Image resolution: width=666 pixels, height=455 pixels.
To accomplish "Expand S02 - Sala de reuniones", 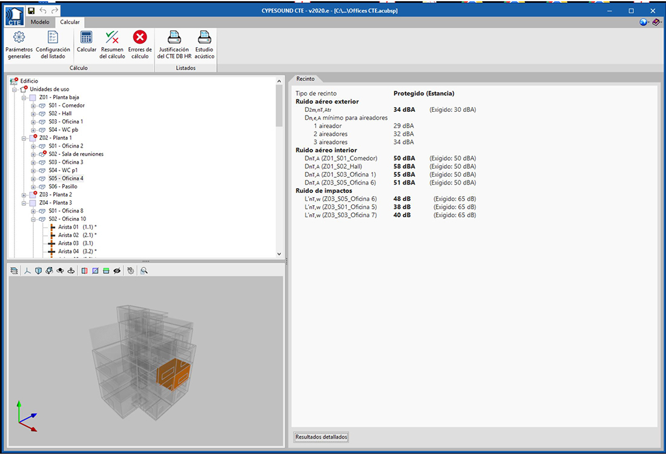I will (x=33, y=154).
